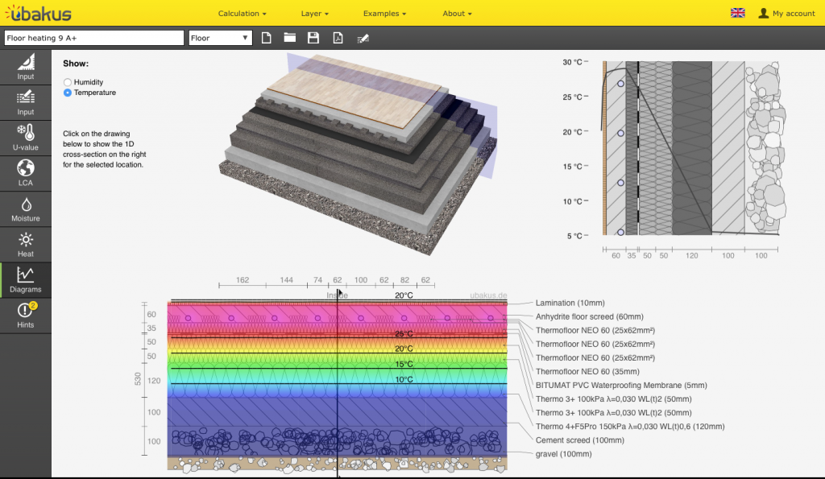Click the ubakus logo
This screenshot has width=825, height=479.
pos(36,13)
